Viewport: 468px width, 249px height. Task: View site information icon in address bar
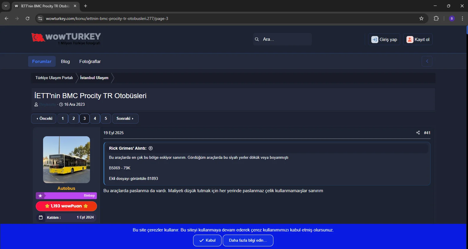tap(40, 18)
